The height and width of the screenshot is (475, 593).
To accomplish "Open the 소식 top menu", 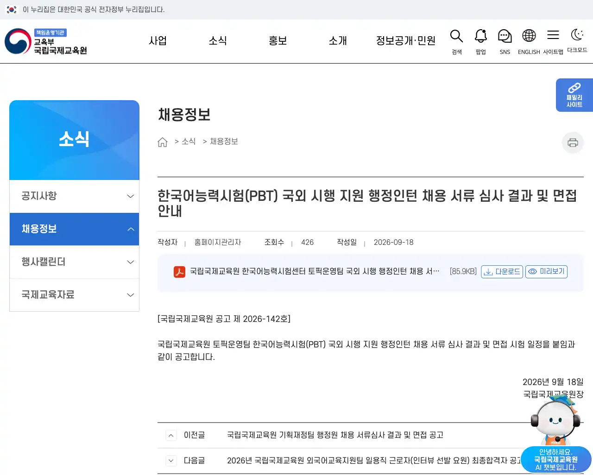I will tap(218, 41).
